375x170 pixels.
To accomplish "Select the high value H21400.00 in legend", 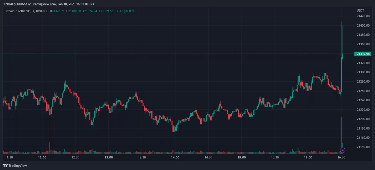I will [74, 11].
